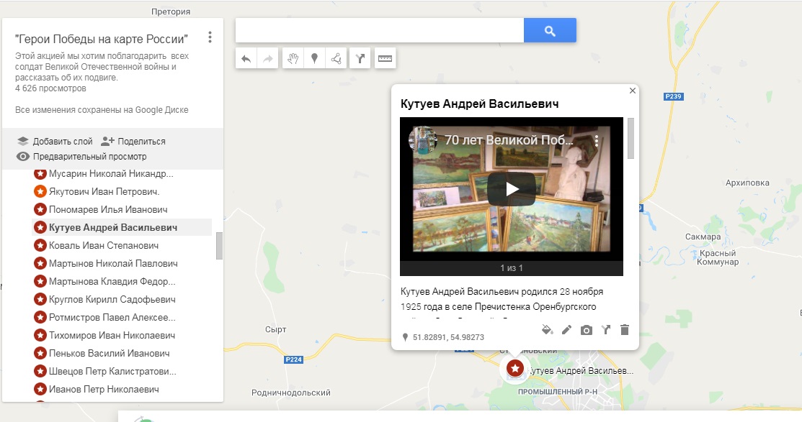Open the marker style paint bucket

(x=548, y=330)
